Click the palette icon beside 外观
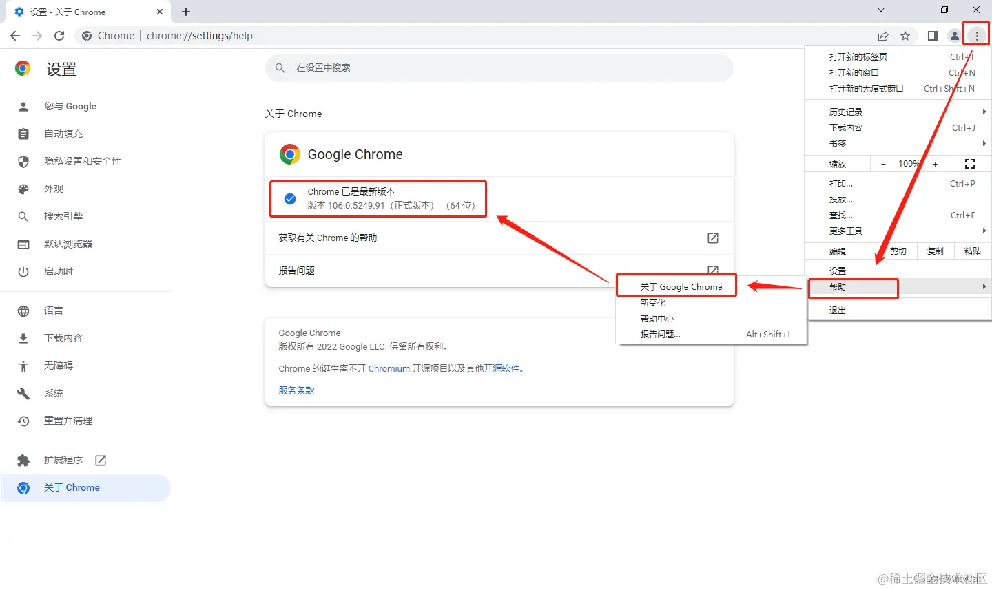Screen dimensions: 992x590 pyautogui.click(x=23, y=189)
